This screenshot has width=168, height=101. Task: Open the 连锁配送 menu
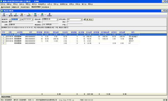[x=64, y=4]
